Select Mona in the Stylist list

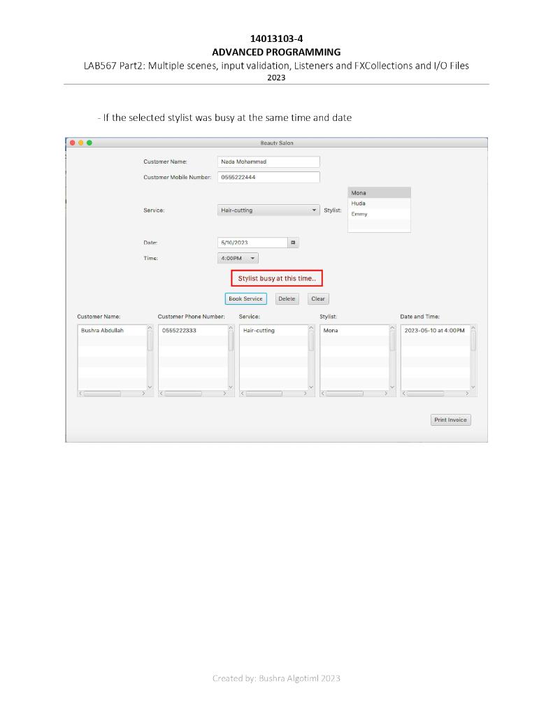point(379,193)
